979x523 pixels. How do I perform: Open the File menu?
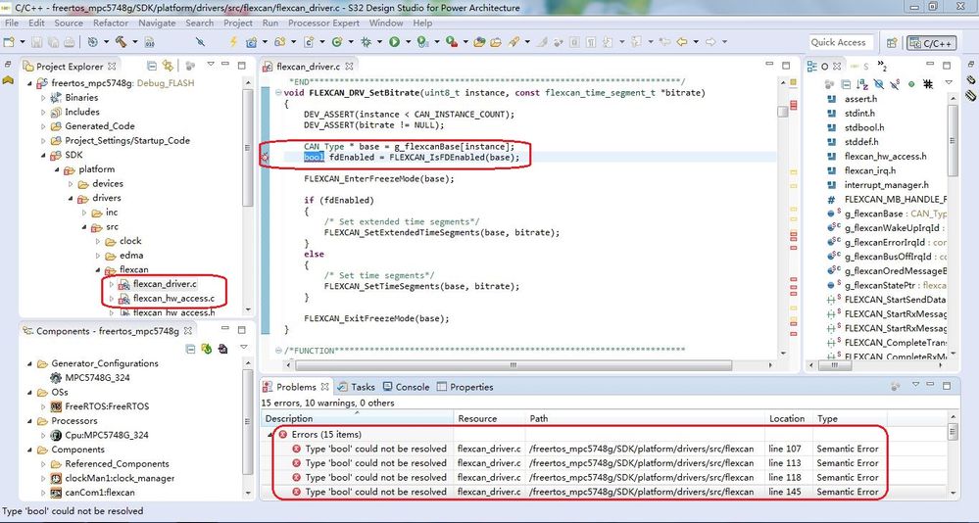click(11, 23)
